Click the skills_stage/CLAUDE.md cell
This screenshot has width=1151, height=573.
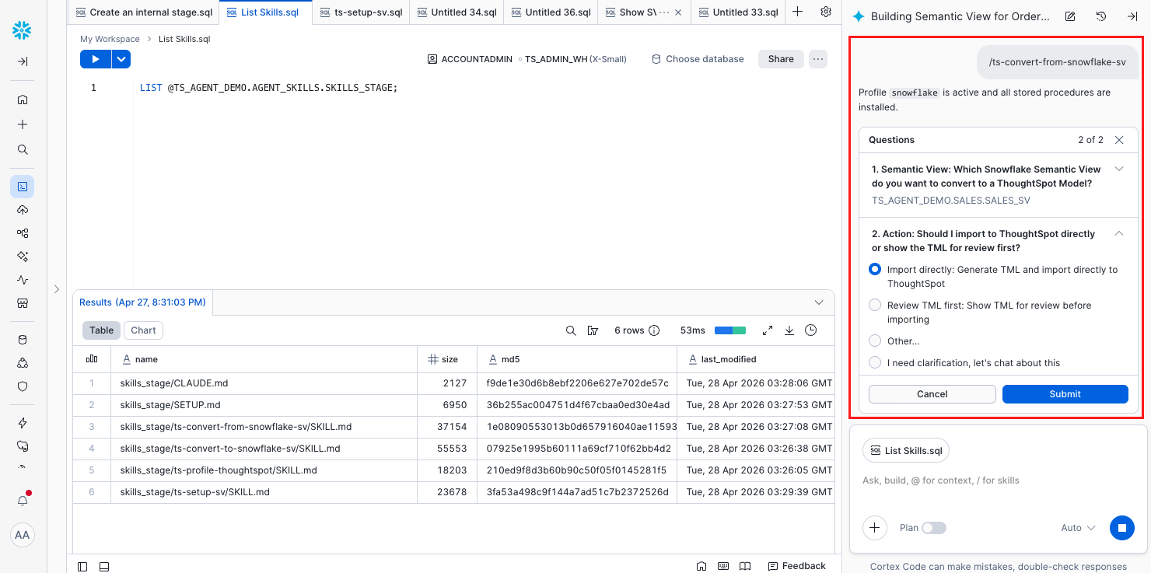[x=264, y=383]
